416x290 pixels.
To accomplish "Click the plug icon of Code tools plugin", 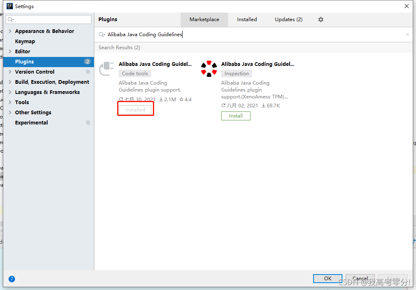I will (107, 69).
